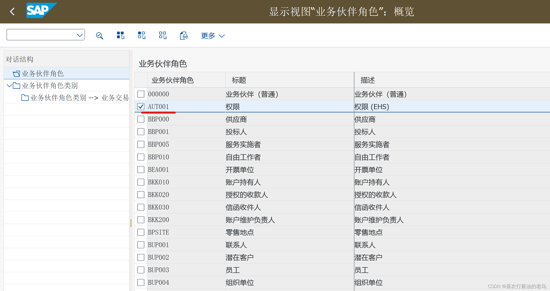Open the transaction code combo box arrow
The image size is (550, 291).
(x=79, y=35)
